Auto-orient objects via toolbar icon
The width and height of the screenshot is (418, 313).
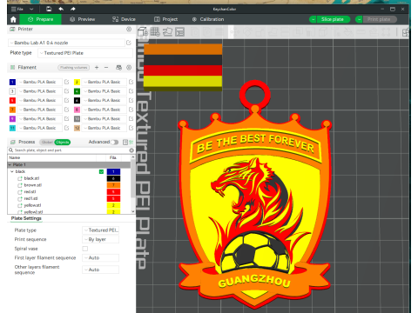pyautogui.click(x=167, y=31)
